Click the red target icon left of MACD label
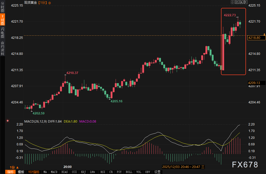The height and width of the screenshot is (174, 266). (x=8, y=121)
